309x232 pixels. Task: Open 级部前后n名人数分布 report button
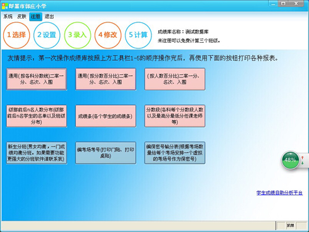36,116
